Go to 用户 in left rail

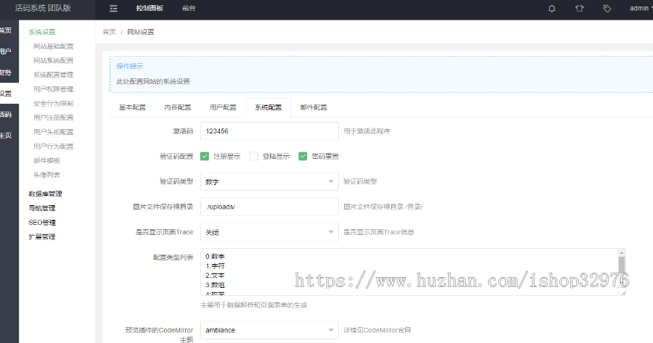pyautogui.click(x=9, y=51)
